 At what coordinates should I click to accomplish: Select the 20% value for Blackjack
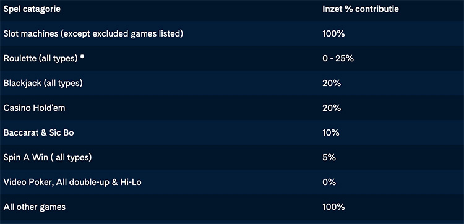(x=332, y=83)
